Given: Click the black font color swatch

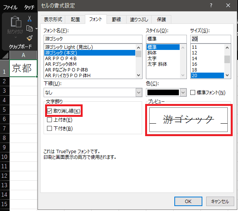Looking at the screenshot, I should tap(163, 92).
